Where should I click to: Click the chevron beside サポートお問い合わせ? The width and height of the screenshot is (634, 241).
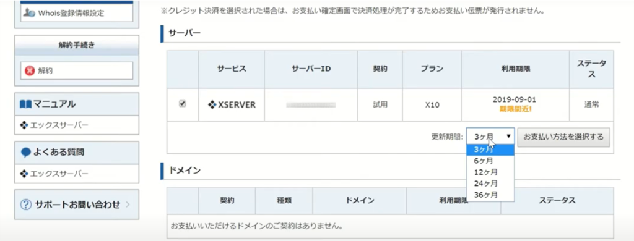point(128,205)
